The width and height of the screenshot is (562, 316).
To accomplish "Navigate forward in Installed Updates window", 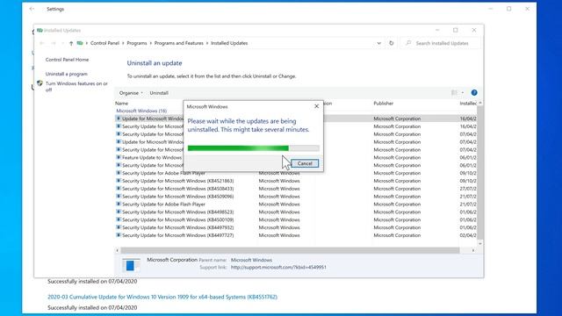I will click(x=53, y=43).
